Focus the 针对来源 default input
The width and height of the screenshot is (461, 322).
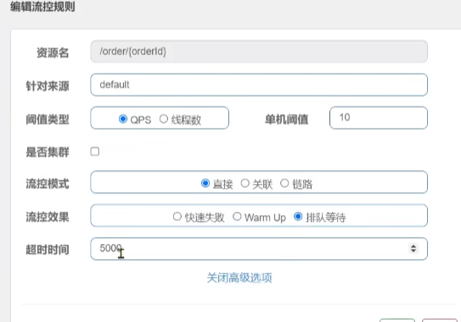(x=259, y=85)
